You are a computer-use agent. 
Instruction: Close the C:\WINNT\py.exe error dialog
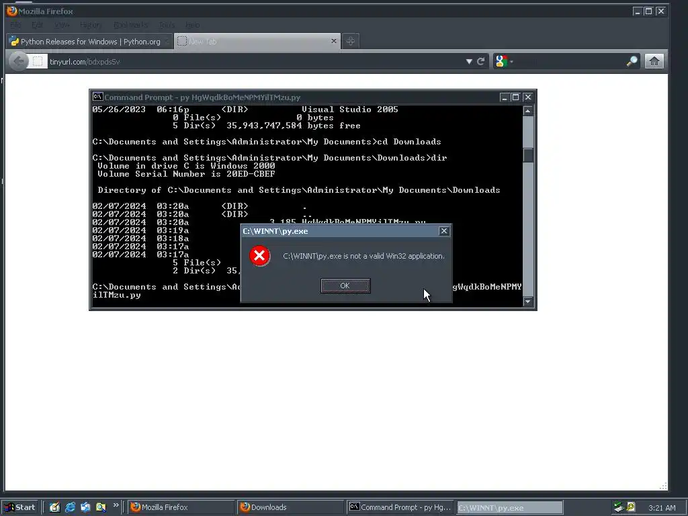coord(443,231)
